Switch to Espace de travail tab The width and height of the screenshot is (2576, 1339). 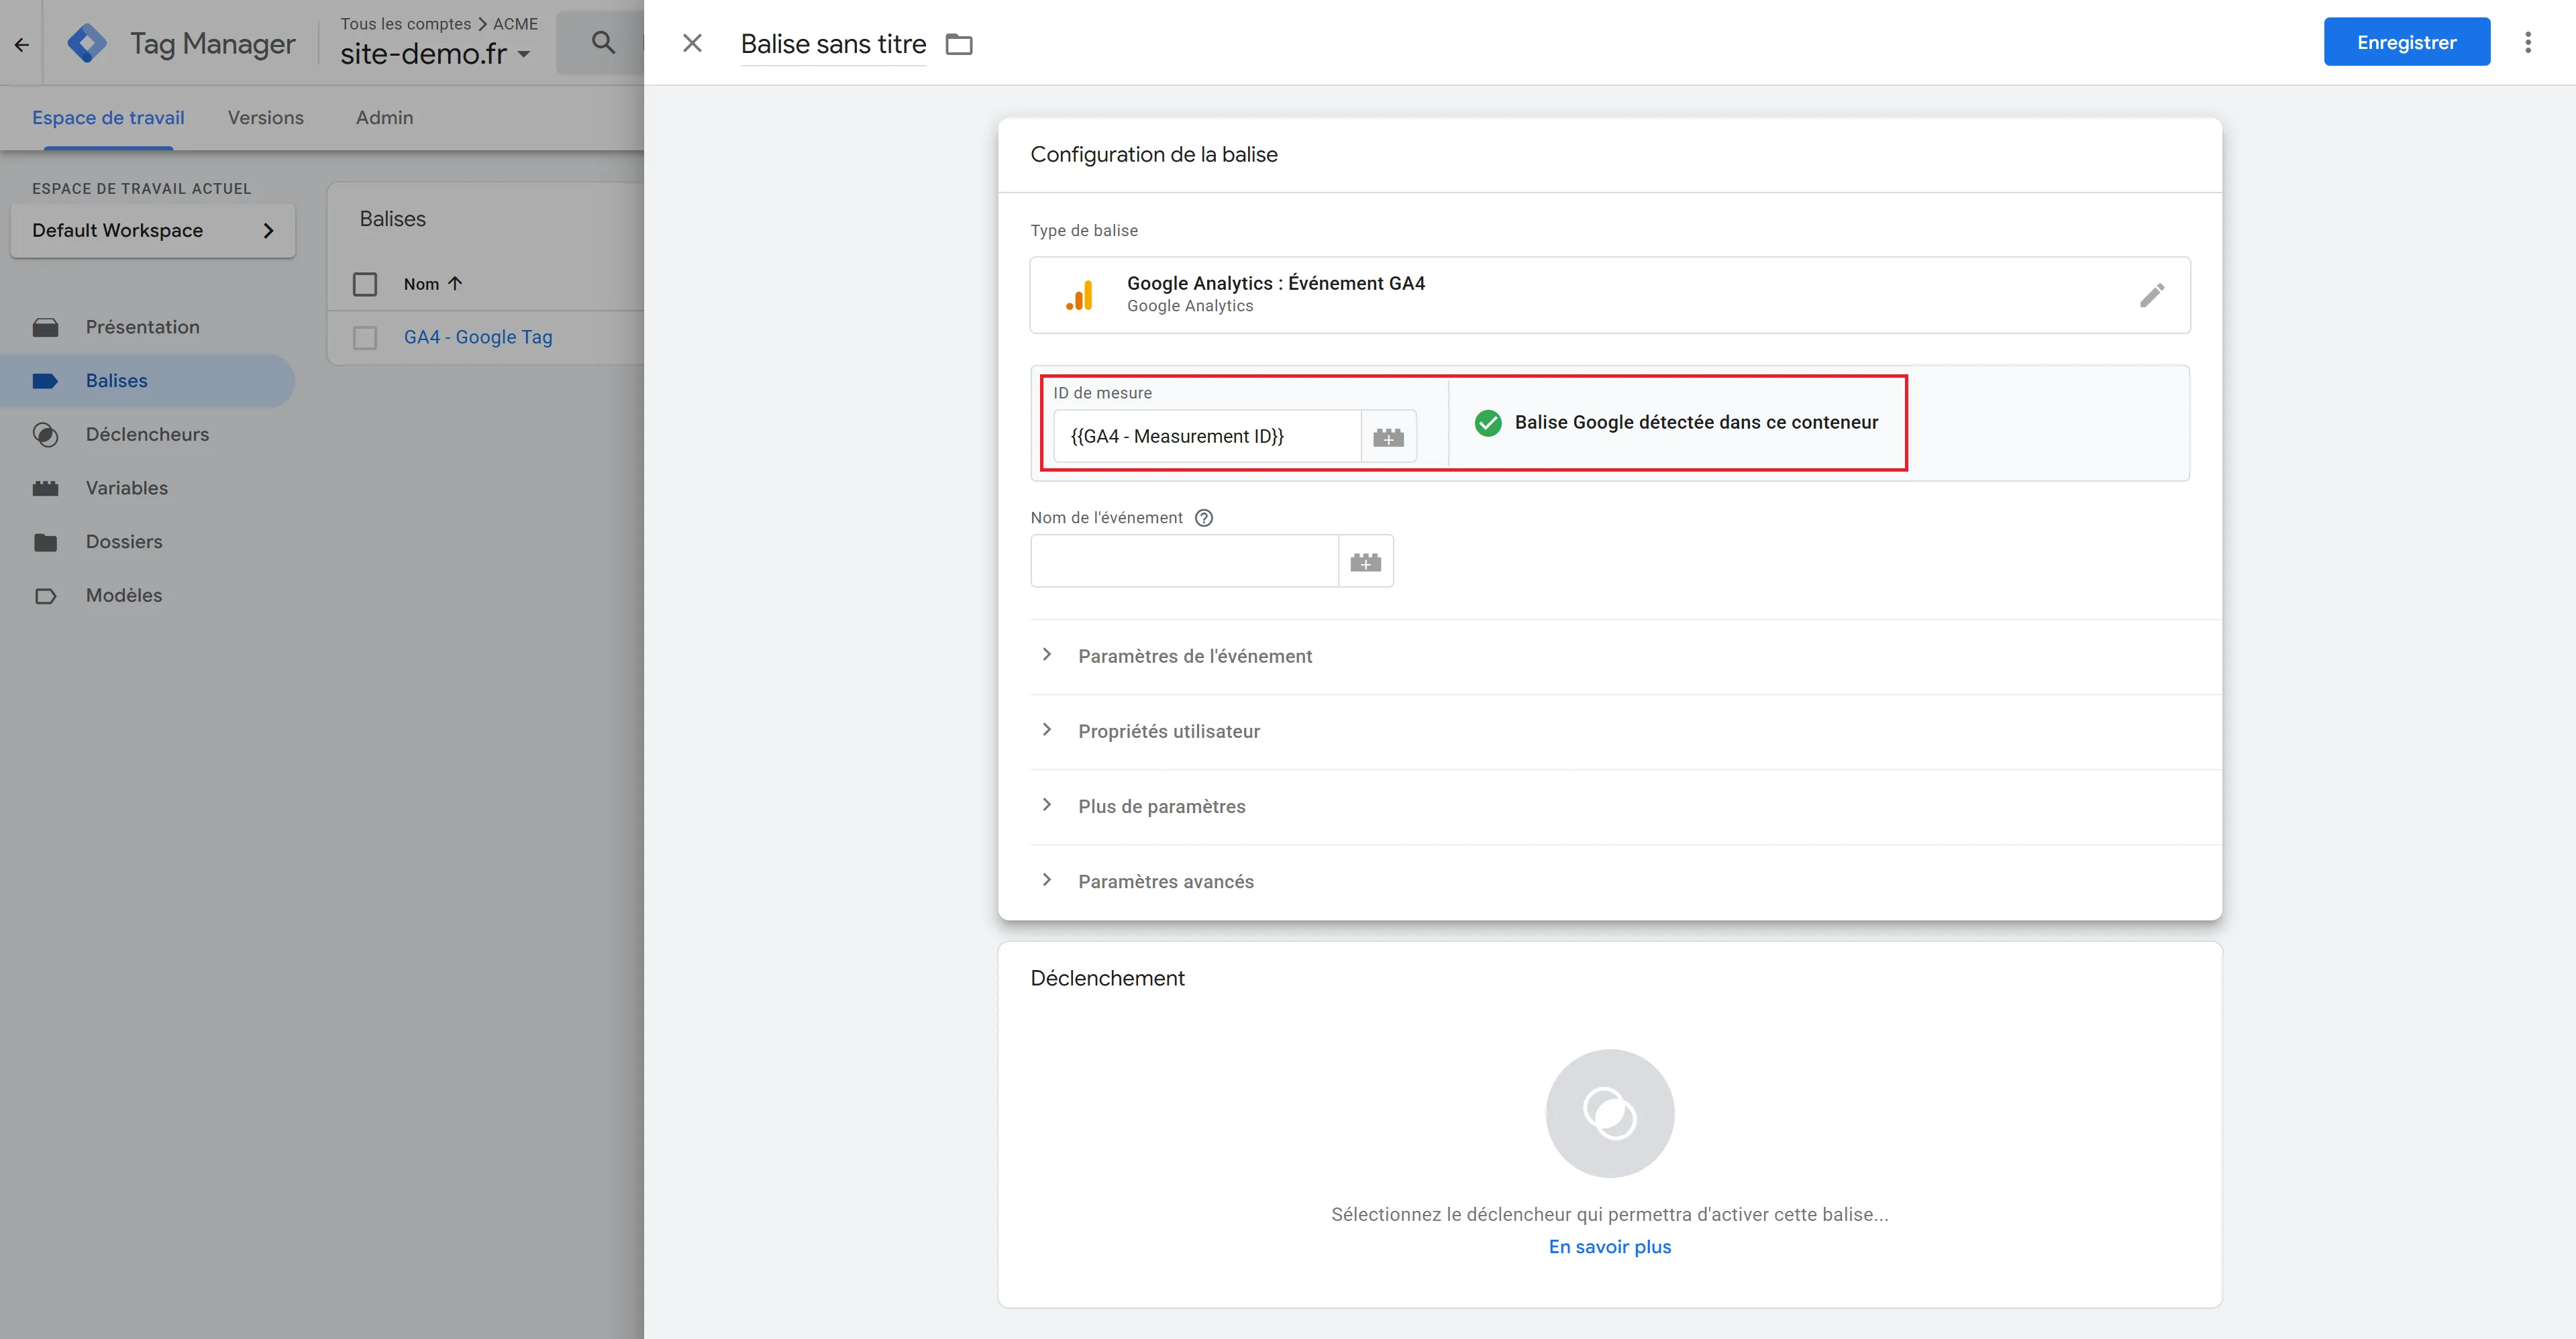point(108,118)
